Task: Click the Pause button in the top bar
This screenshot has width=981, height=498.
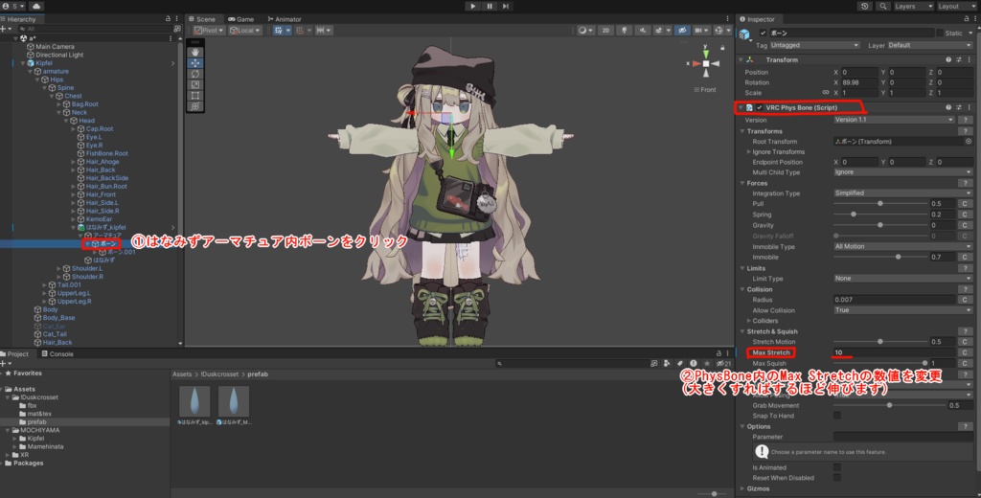Action: click(x=490, y=7)
